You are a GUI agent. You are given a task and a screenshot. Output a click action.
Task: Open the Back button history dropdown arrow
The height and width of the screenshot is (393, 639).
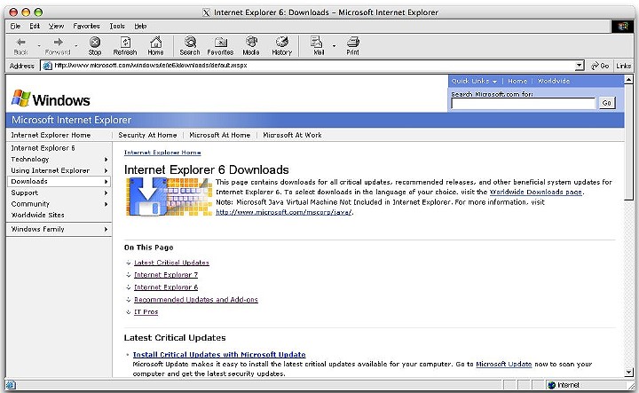(x=39, y=45)
